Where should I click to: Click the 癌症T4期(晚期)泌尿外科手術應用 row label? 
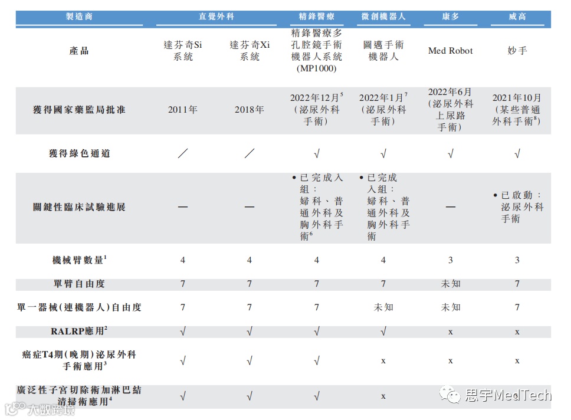(79, 360)
